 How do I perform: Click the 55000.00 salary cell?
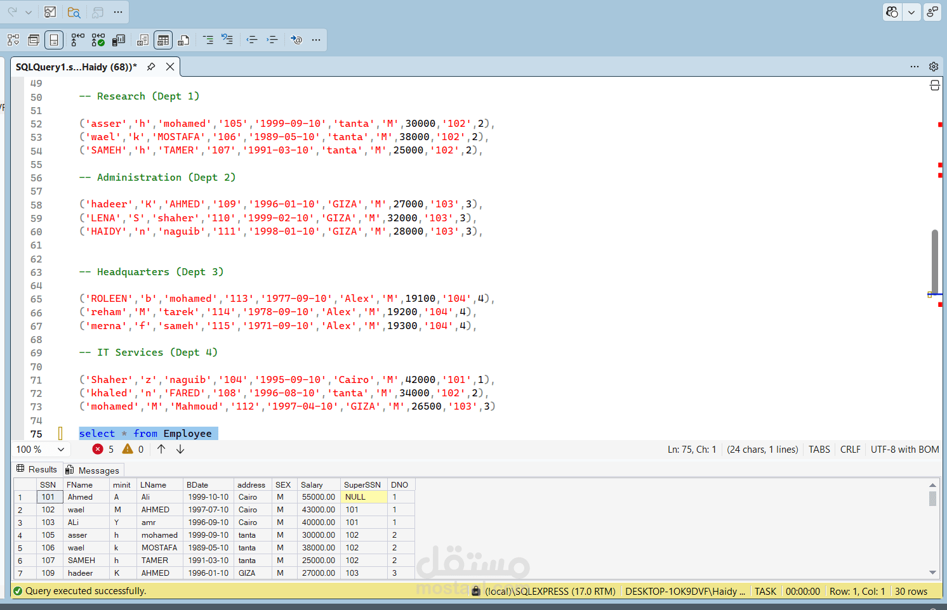tap(319, 497)
